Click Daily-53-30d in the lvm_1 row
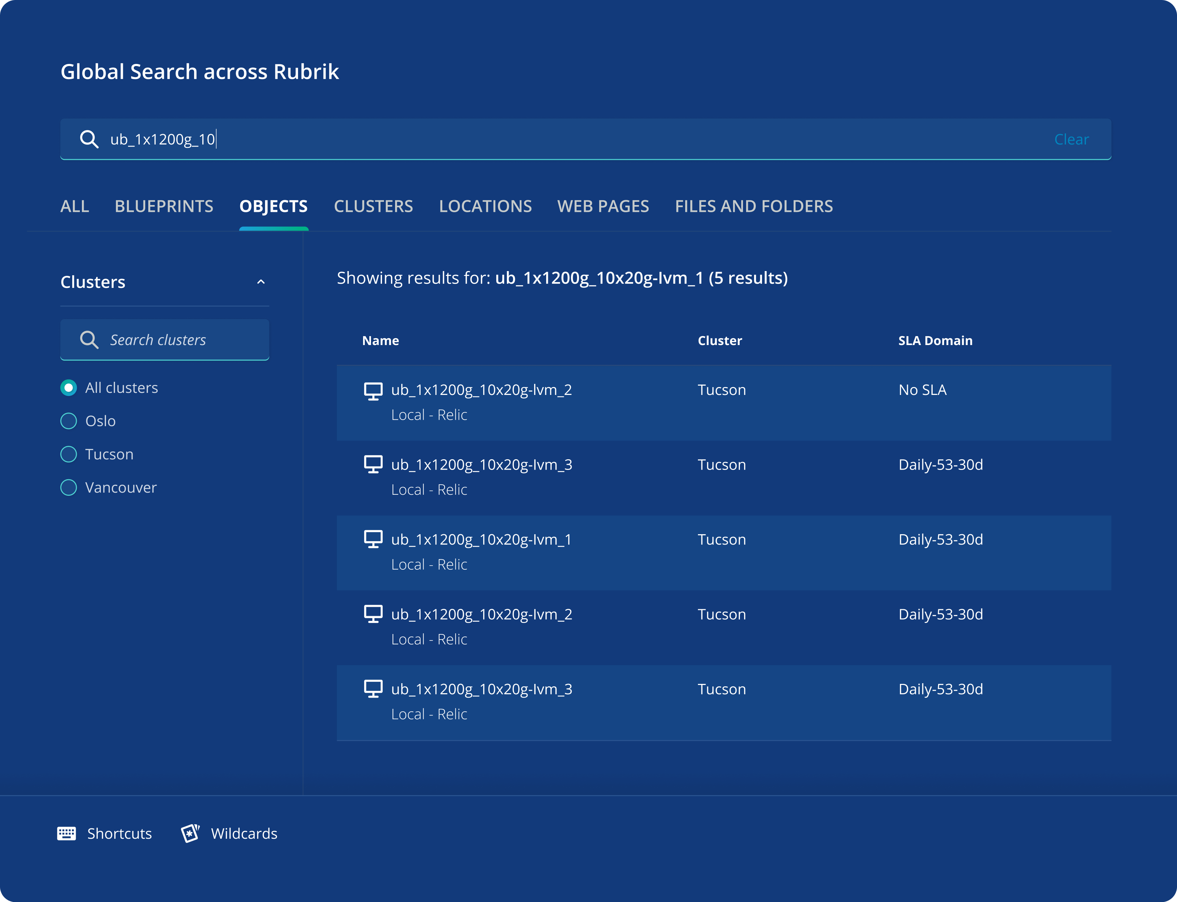Viewport: 1177px width, 902px height. (x=941, y=540)
